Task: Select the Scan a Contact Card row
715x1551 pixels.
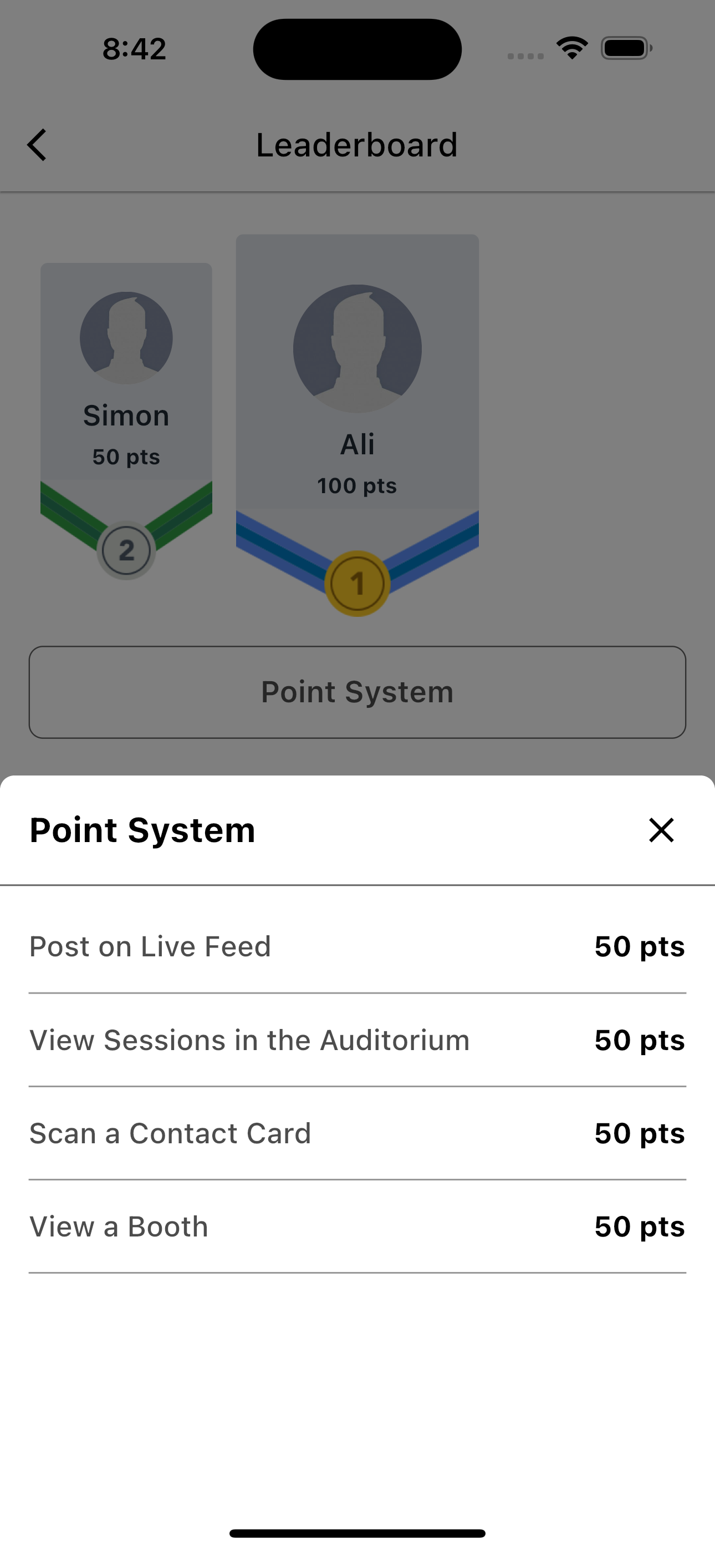Action: pyautogui.click(x=357, y=1134)
